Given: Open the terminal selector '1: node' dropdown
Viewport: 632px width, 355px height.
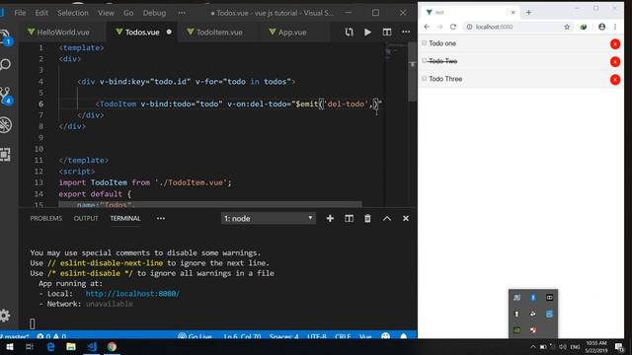Looking at the screenshot, I should point(269,218).
